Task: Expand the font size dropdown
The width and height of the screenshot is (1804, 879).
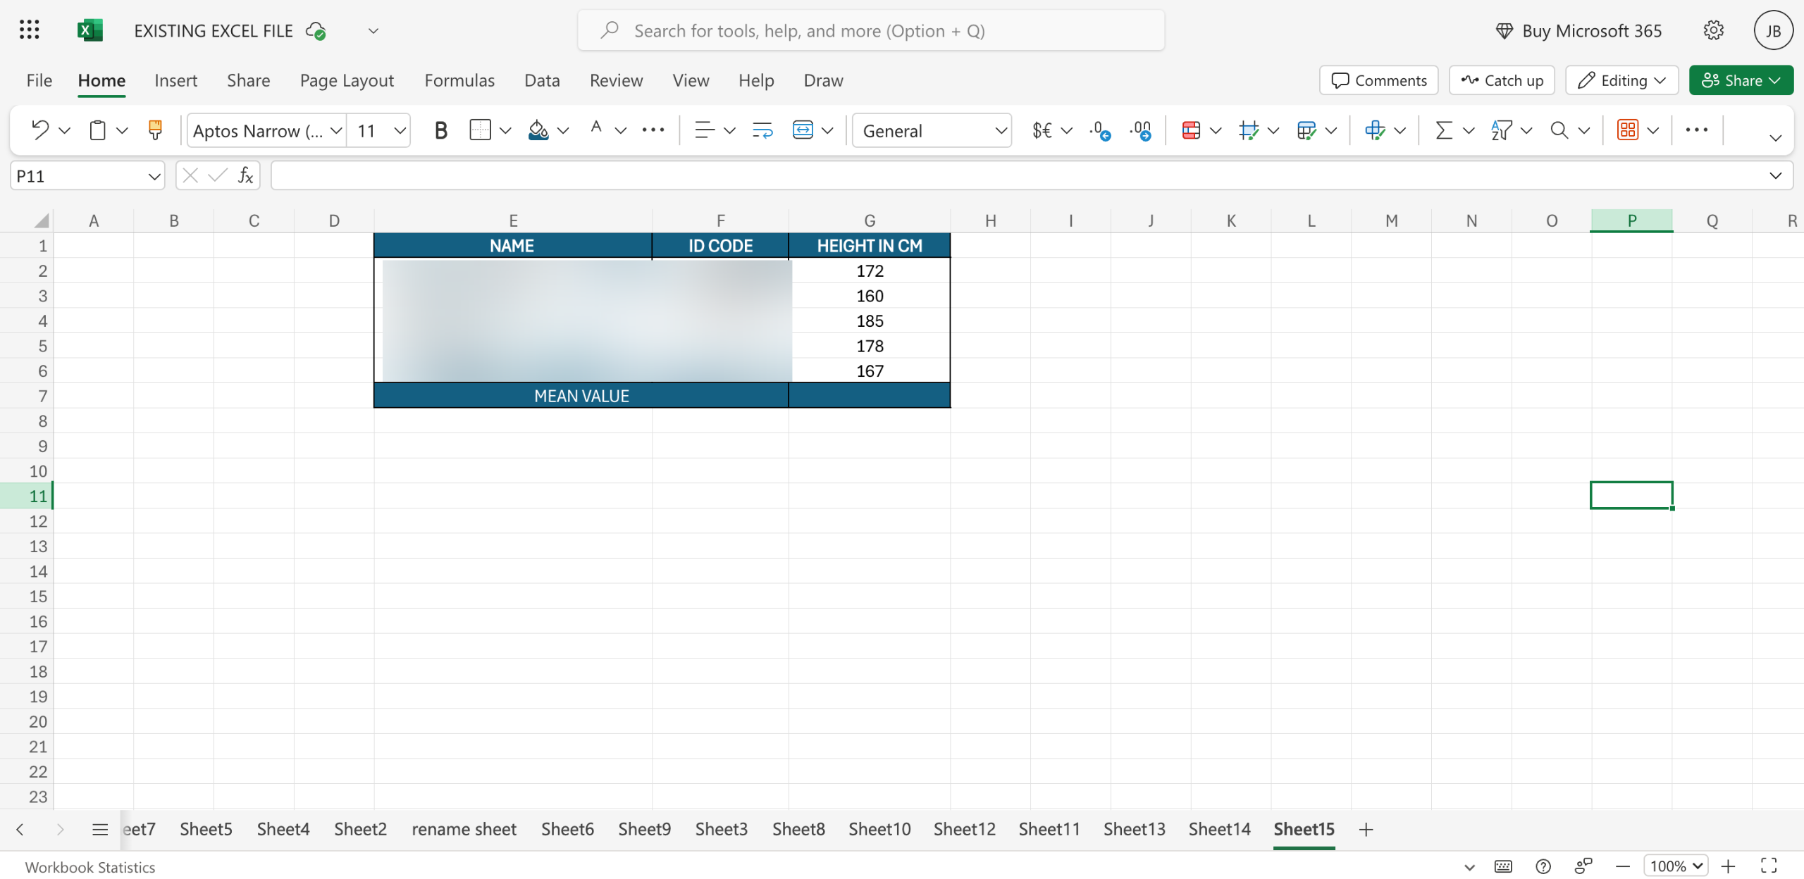Action: pos(400,130)
